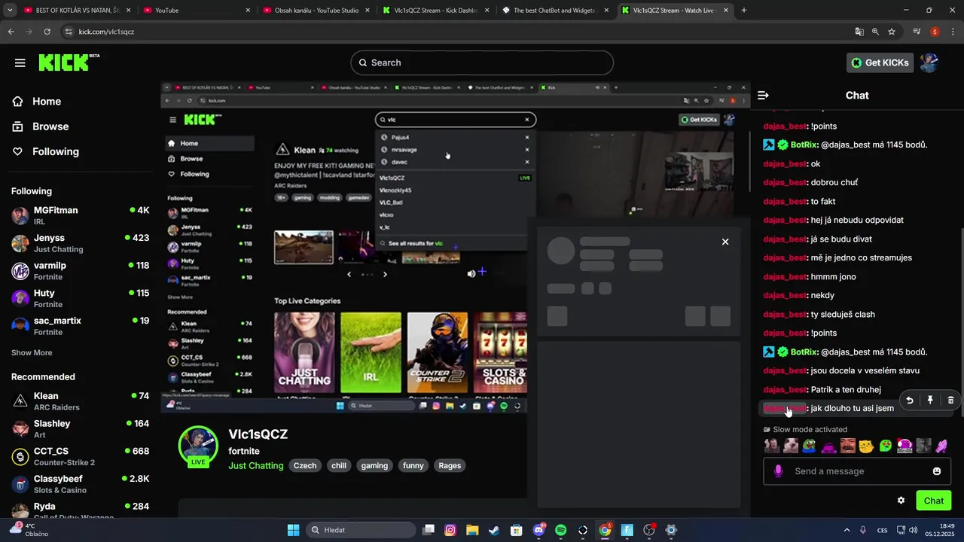Click the chill stream tag

click(339, 465)
